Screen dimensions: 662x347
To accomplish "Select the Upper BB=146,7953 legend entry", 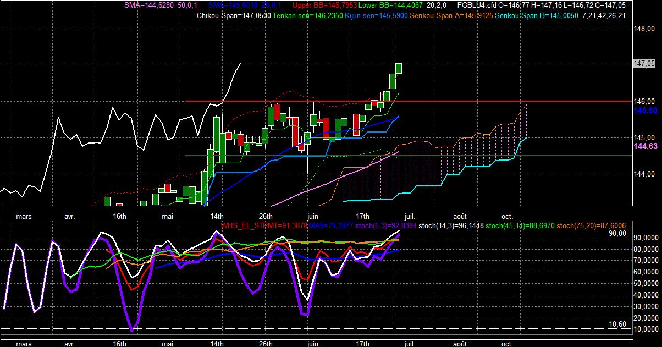I will (324, 5).
